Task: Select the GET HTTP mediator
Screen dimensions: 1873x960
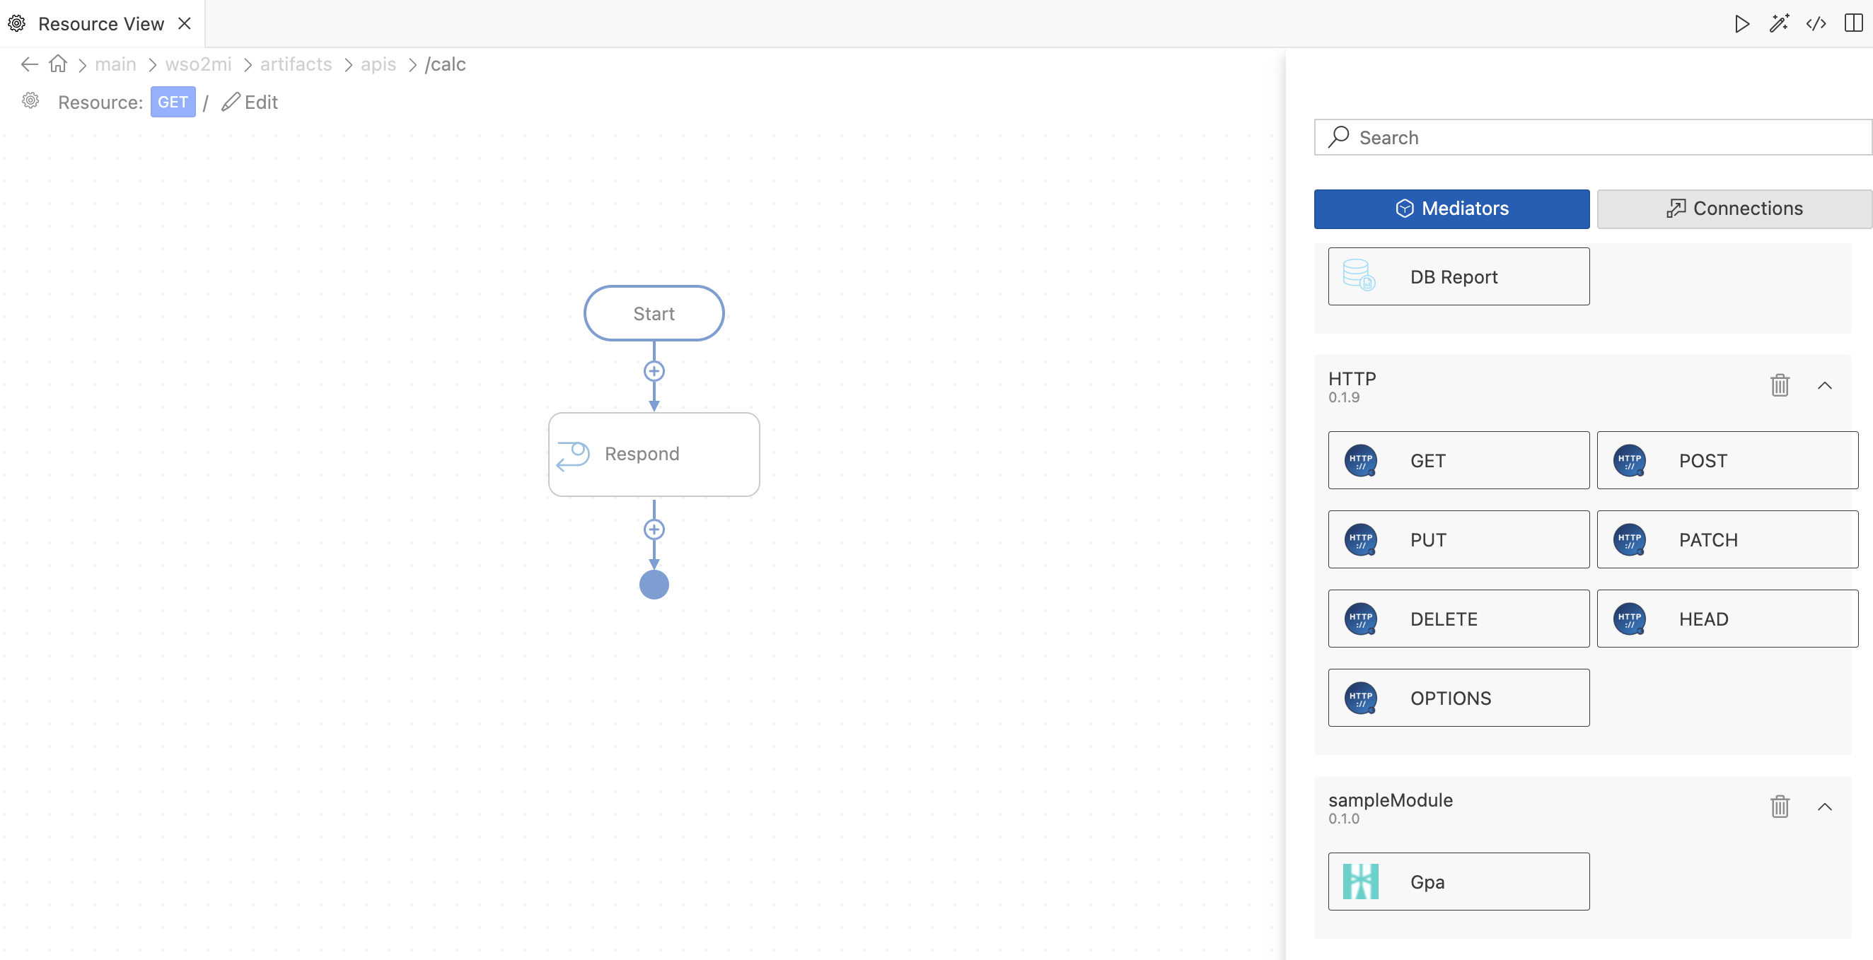Action: point(1458,461)
